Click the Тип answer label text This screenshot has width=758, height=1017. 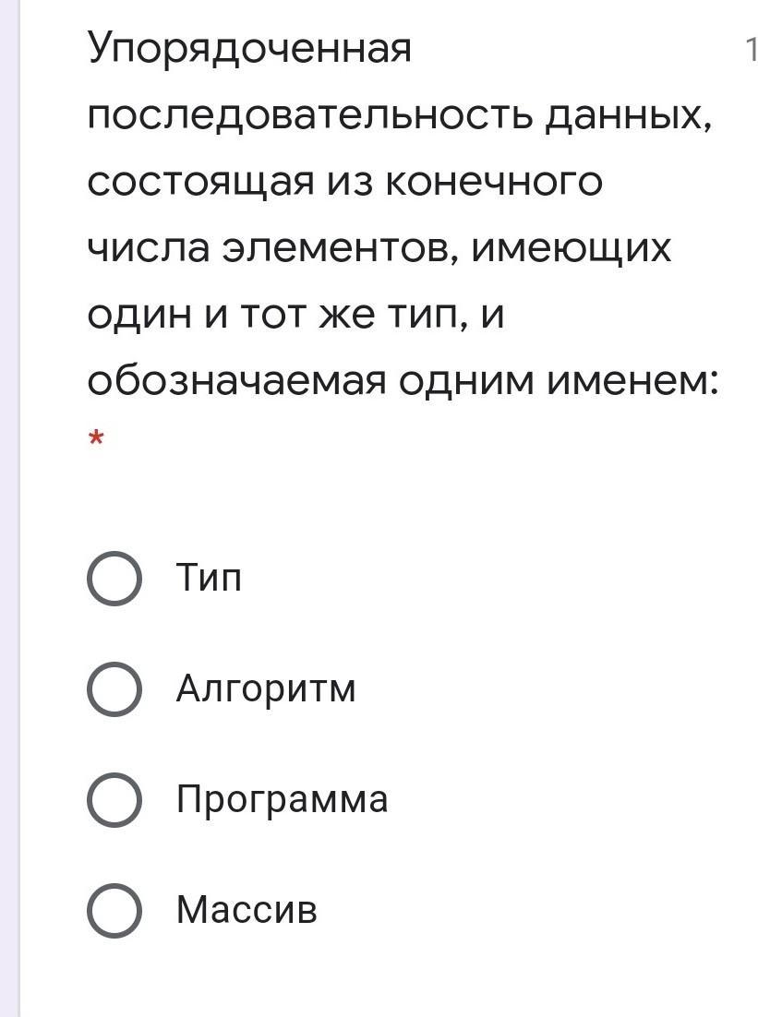[209, 577]
